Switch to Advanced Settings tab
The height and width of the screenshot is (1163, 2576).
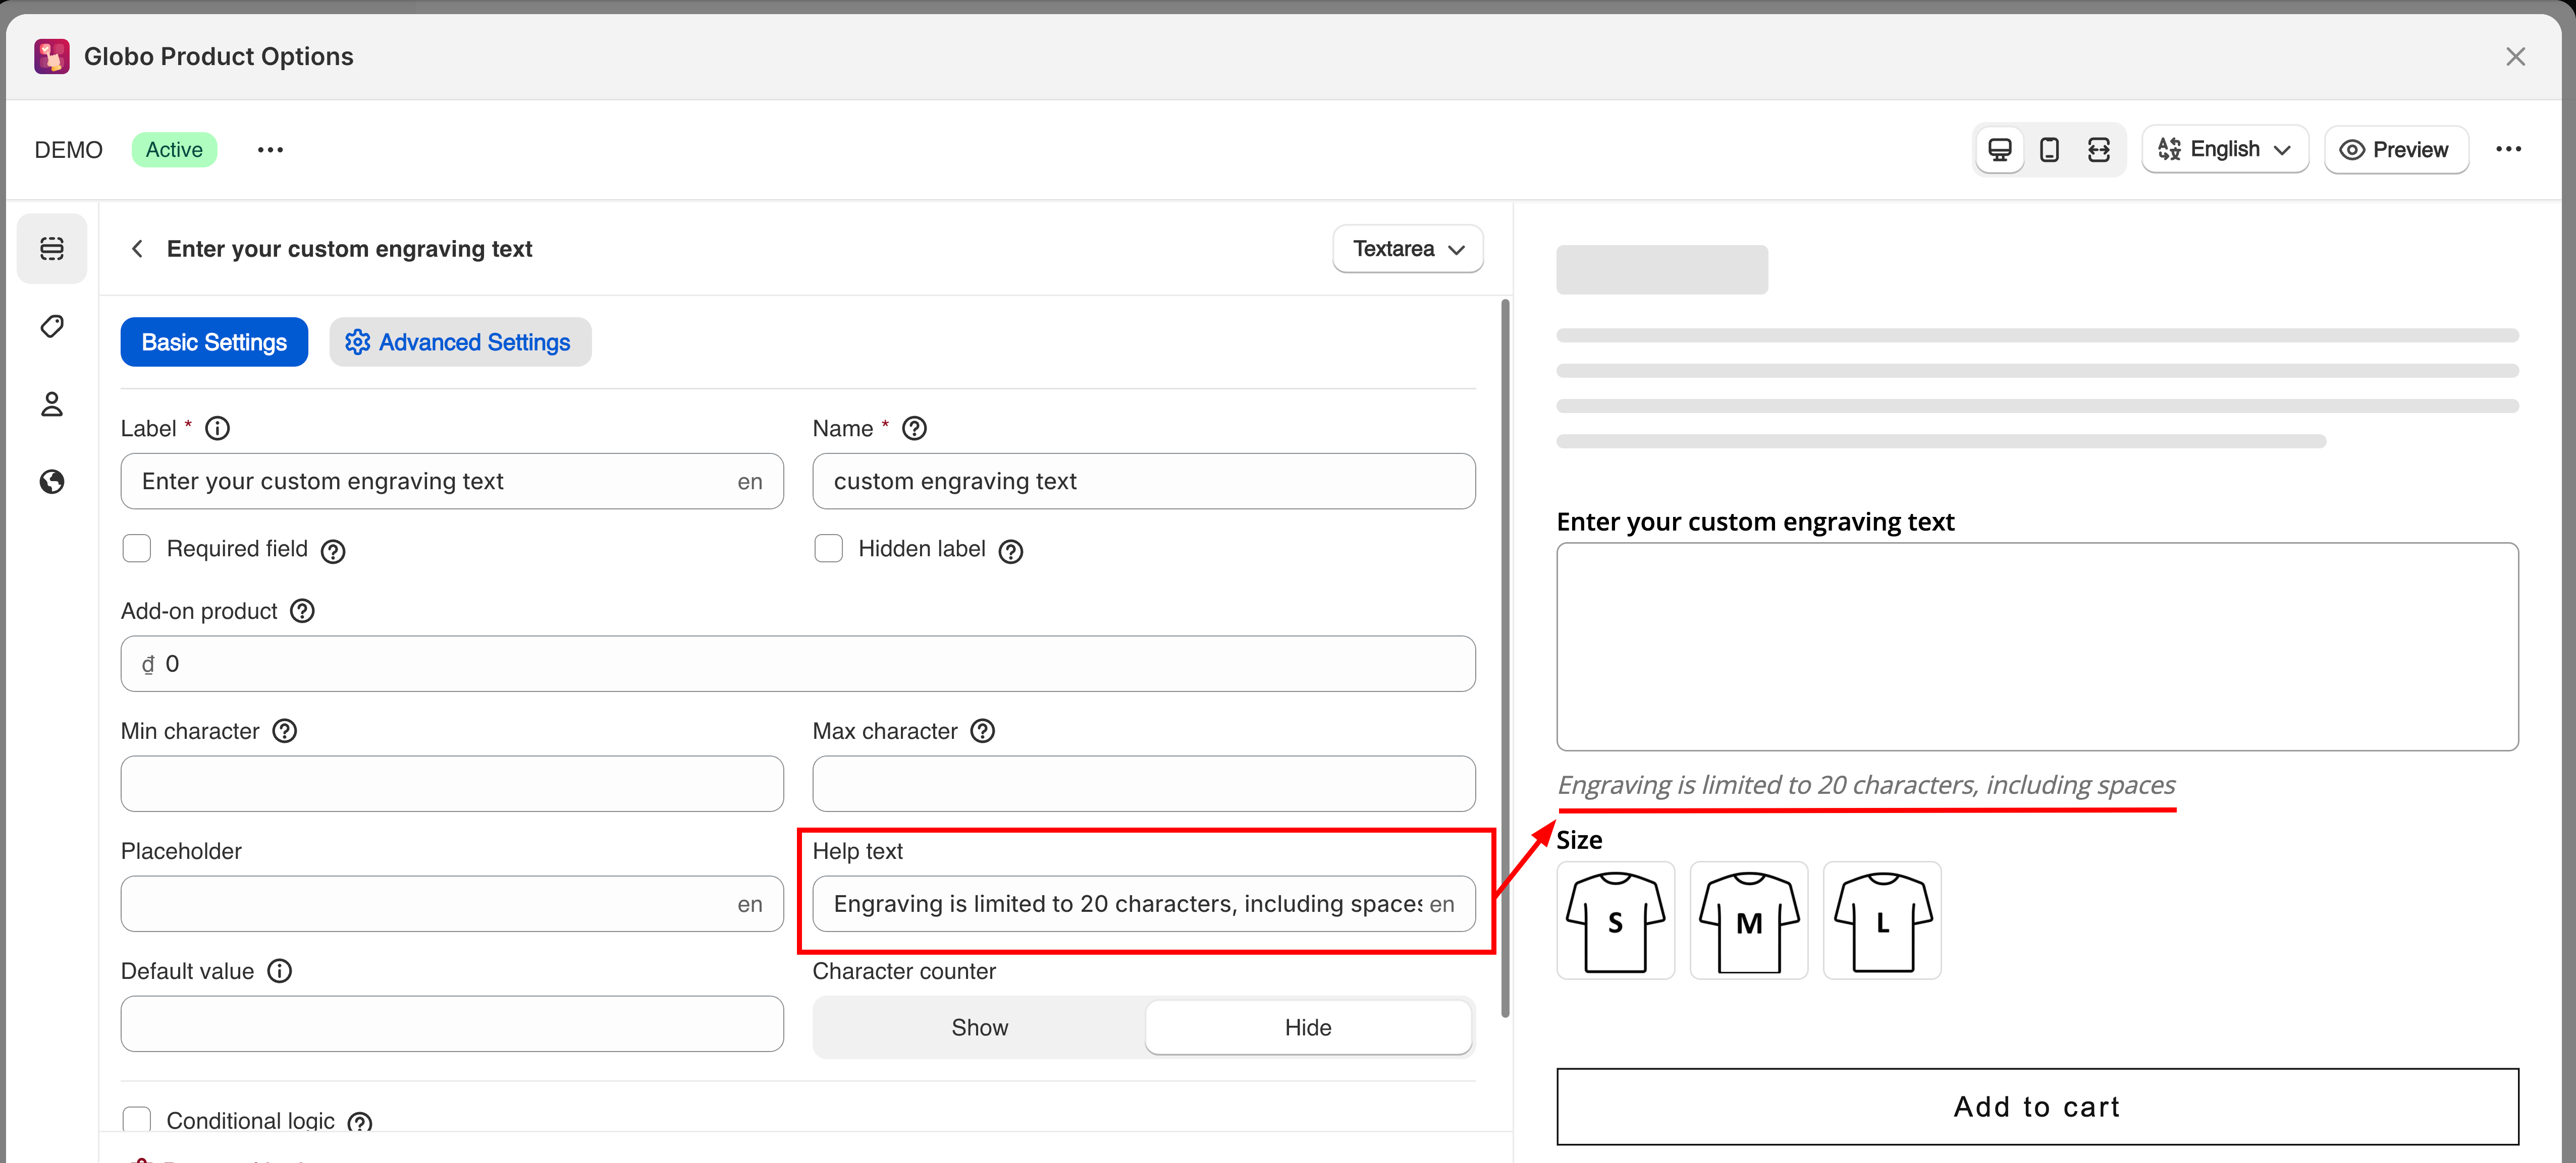460,343
